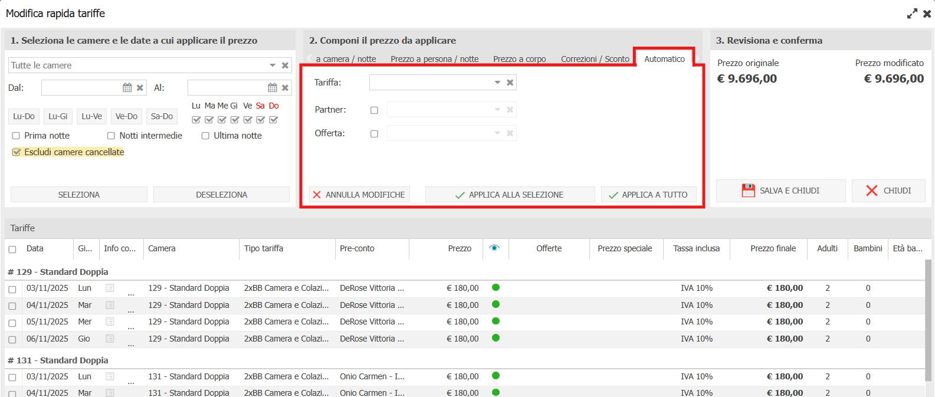This screenshot has width=935, height=397.
Task: Click the eye visibility column header icon
Action: [x=494, y=248]
